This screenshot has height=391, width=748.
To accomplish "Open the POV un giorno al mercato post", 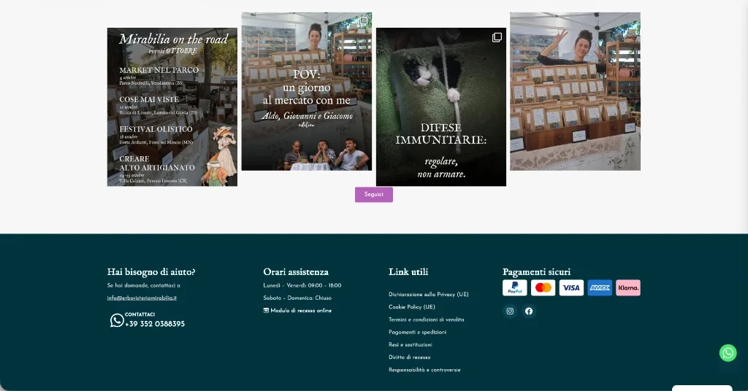I will [307, 91].
